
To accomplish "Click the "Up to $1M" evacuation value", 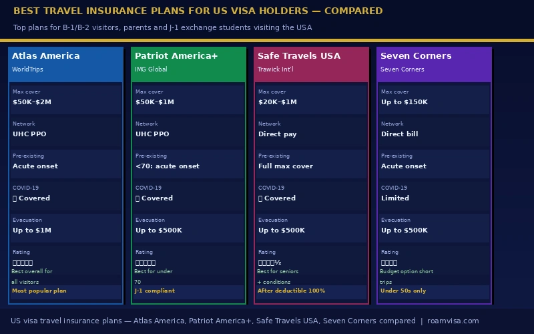I will tap(32, 230).
